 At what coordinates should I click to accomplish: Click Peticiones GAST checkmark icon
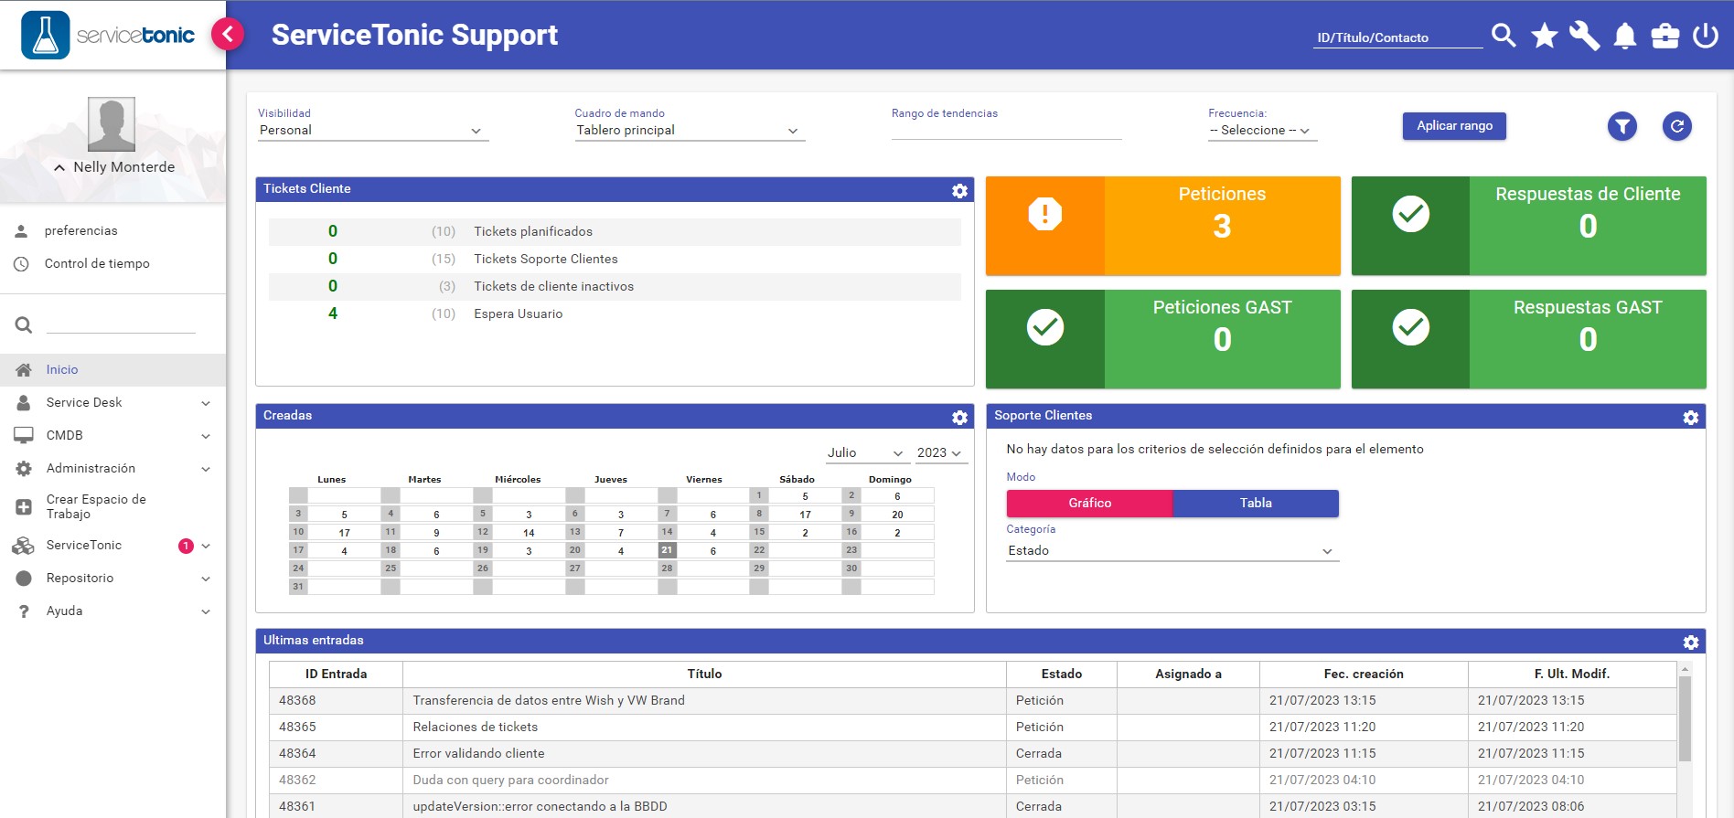pos(1045,327)
